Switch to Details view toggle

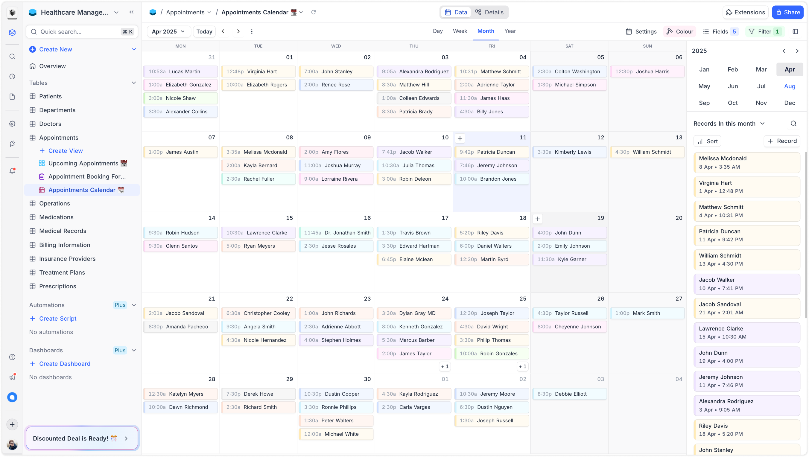489,12
